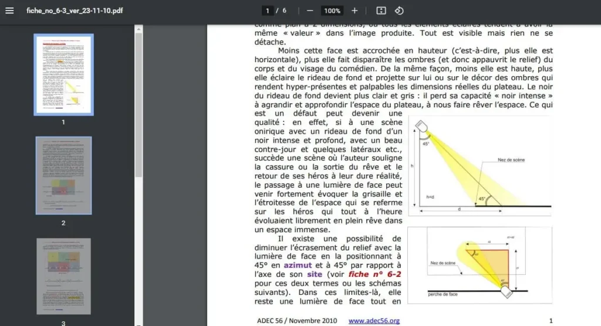Image resolution: width=601 pixels, height=326 pixels.
Task: Click the scrollbar up arrow in sidebar
Action: click(x=139, y=29)
